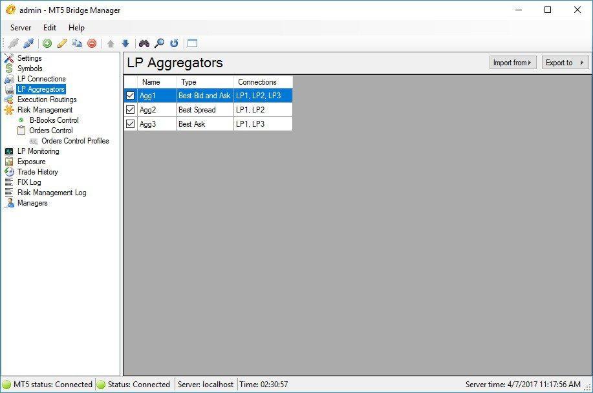Click the blue Refresh arrow icon
Image resolution: width=593 pixels, height=393 pixels.
click(174, 43)
